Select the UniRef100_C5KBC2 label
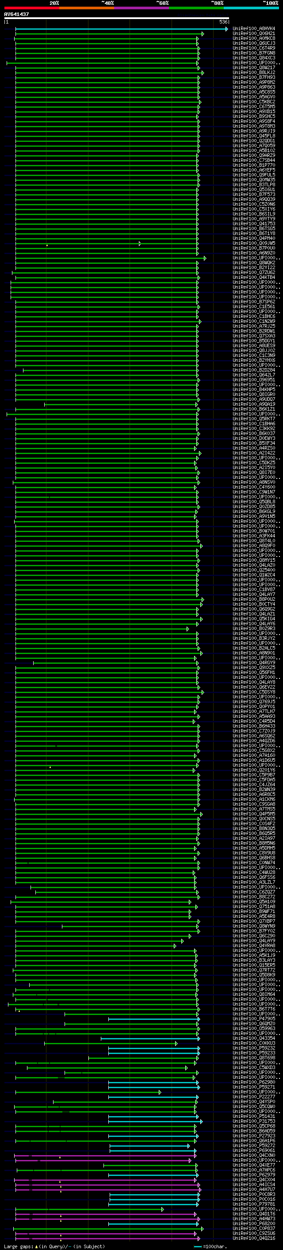Viewport: 283px width, 1250px height. [x=254, y=102]
